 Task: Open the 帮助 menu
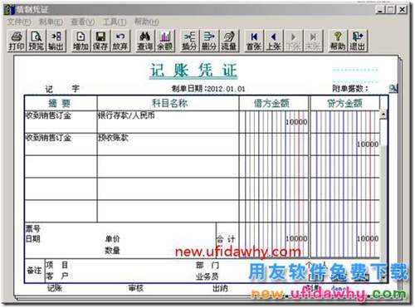(147, 22)
